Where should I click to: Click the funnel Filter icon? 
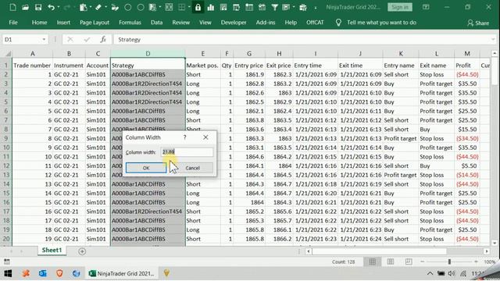coord(274,7)
